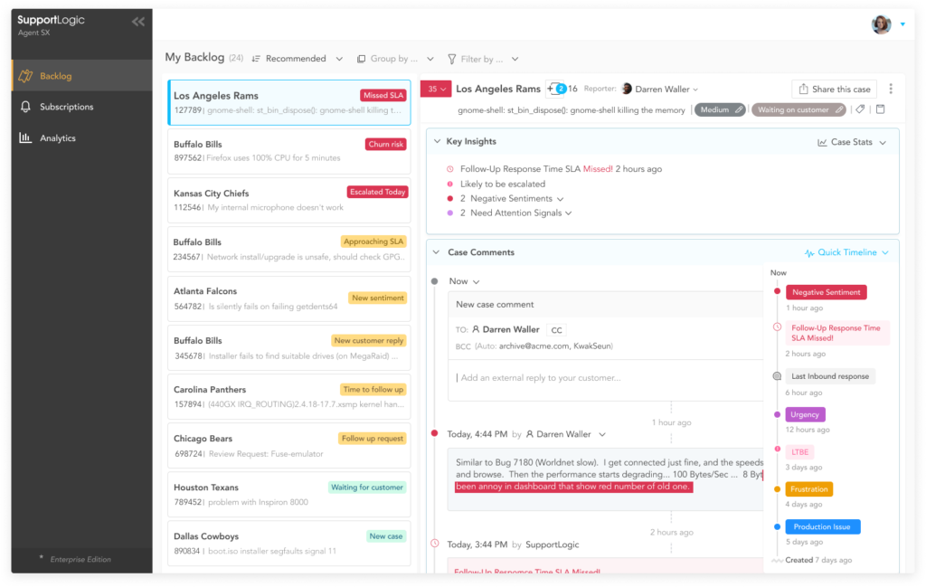Click the Missed SLA badge
926x587 pixels.
tap(383, 95)
